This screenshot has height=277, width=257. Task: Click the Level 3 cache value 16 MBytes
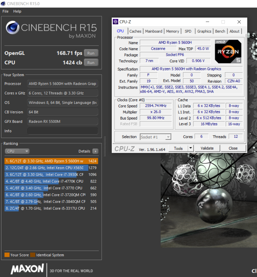click(x=209, y=124)
